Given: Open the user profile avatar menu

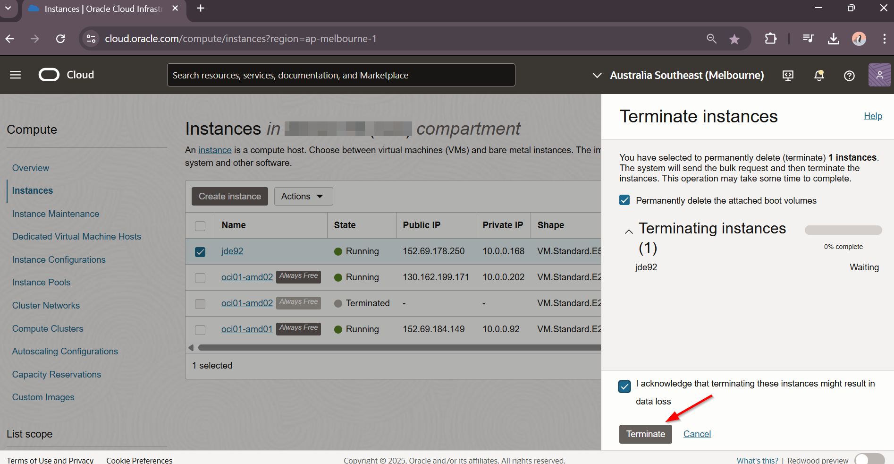Looking at the screenshot, I should coord(879,75).
